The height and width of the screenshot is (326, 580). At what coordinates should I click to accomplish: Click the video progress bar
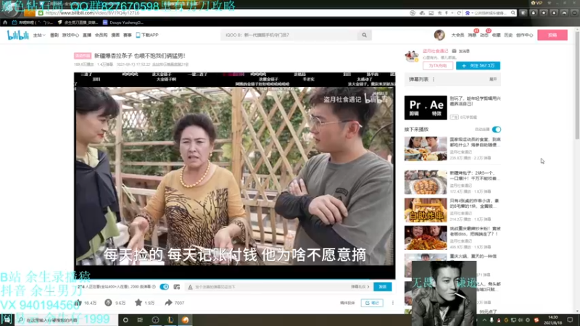click(234, 279)
